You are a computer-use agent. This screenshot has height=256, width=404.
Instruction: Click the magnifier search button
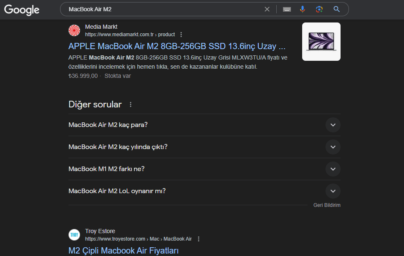tap(336, 9)
